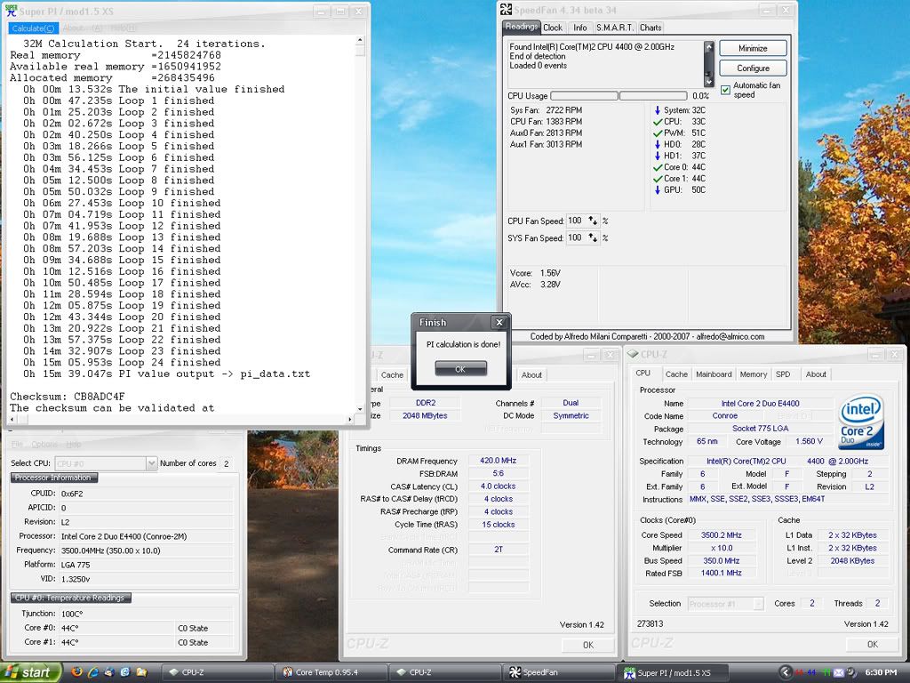
Task: Select the Readings tab in SpeedFan
Action: (521, 27)
